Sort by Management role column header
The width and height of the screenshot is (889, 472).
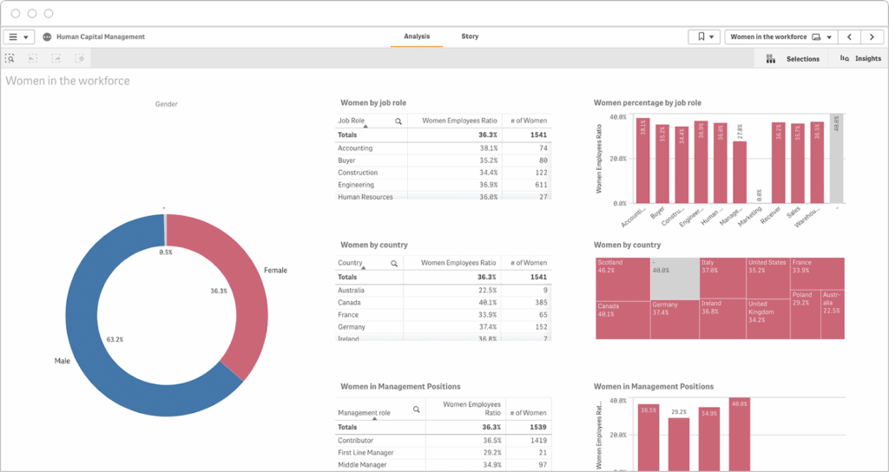[x=364, y=413]
